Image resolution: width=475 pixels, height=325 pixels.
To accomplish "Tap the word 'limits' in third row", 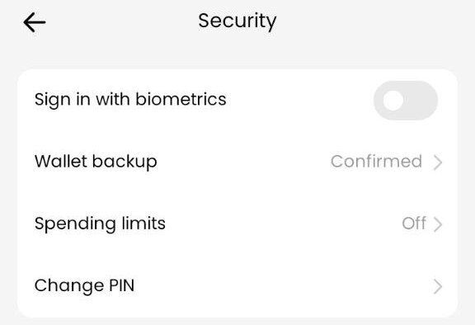I will (143, 224).
